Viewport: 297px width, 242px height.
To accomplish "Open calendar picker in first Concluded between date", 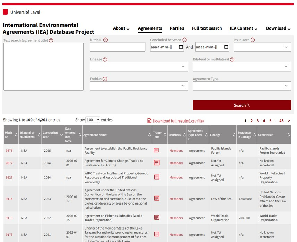I will pyautogui.click(x=181, y=47).
